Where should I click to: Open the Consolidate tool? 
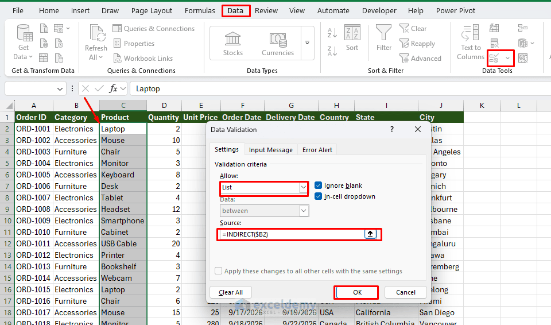522,28
